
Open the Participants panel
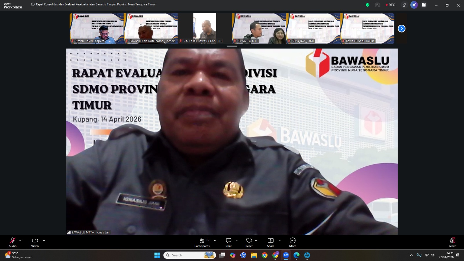click(x=202, y=242)
